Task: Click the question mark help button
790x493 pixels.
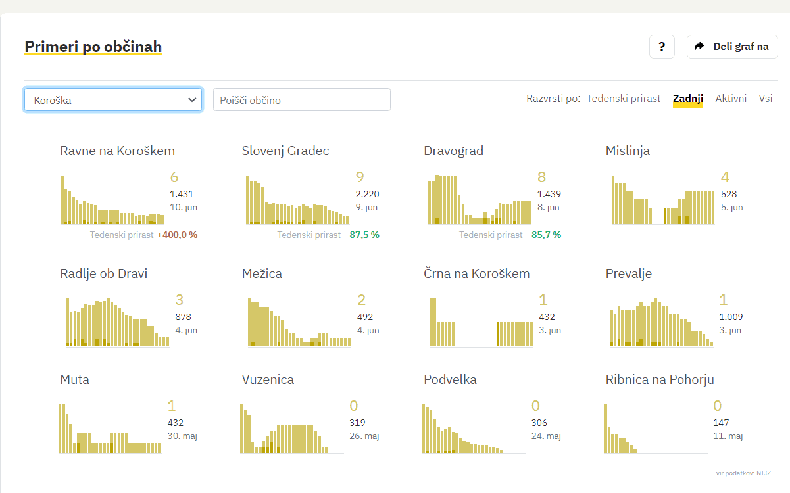Action: click(x=662, y=47)
